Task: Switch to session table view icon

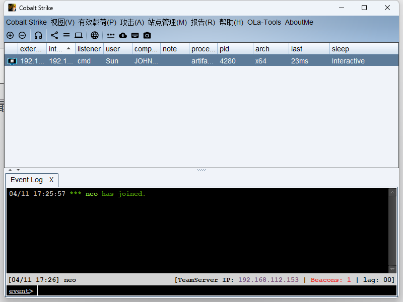Action: 66,35
